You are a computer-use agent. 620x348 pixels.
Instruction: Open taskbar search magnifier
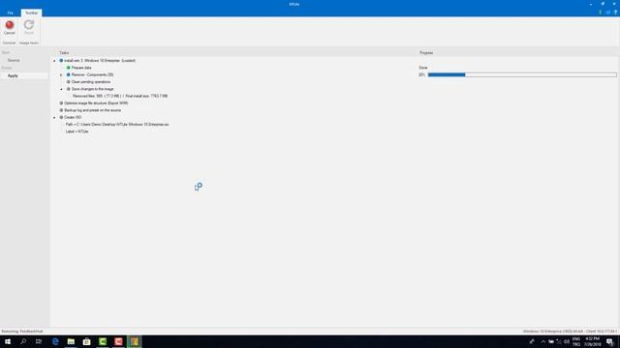point(23,341)
